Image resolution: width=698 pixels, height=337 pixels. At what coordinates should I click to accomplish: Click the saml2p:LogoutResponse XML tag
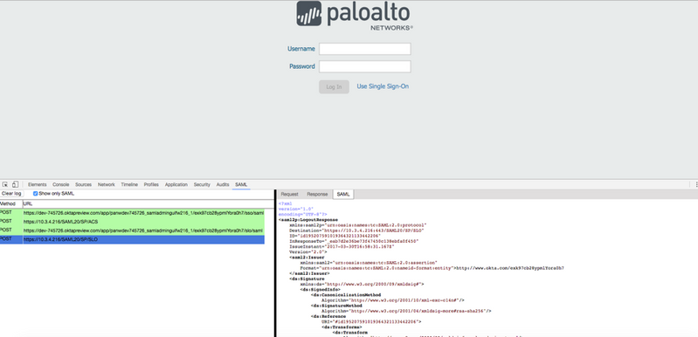[308, 220]
